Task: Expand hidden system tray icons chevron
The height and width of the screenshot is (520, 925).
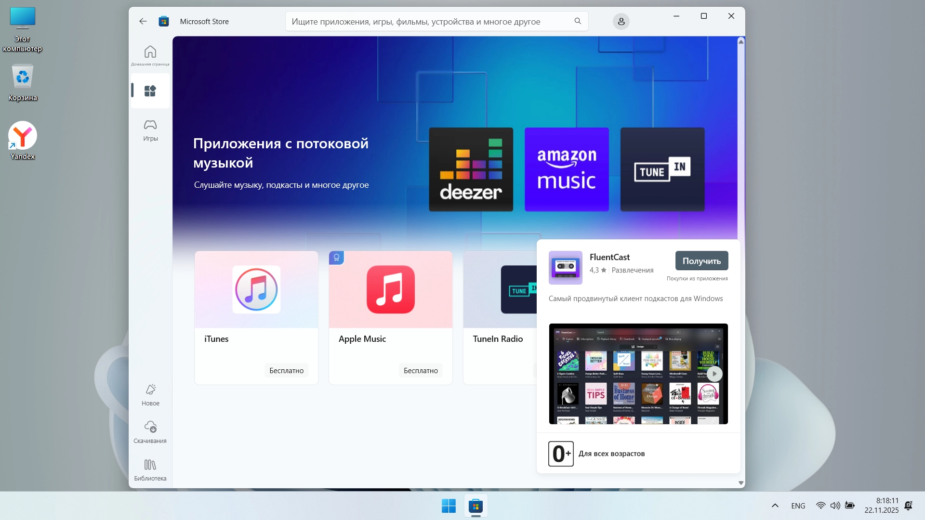Action: (x=775, y=506)
